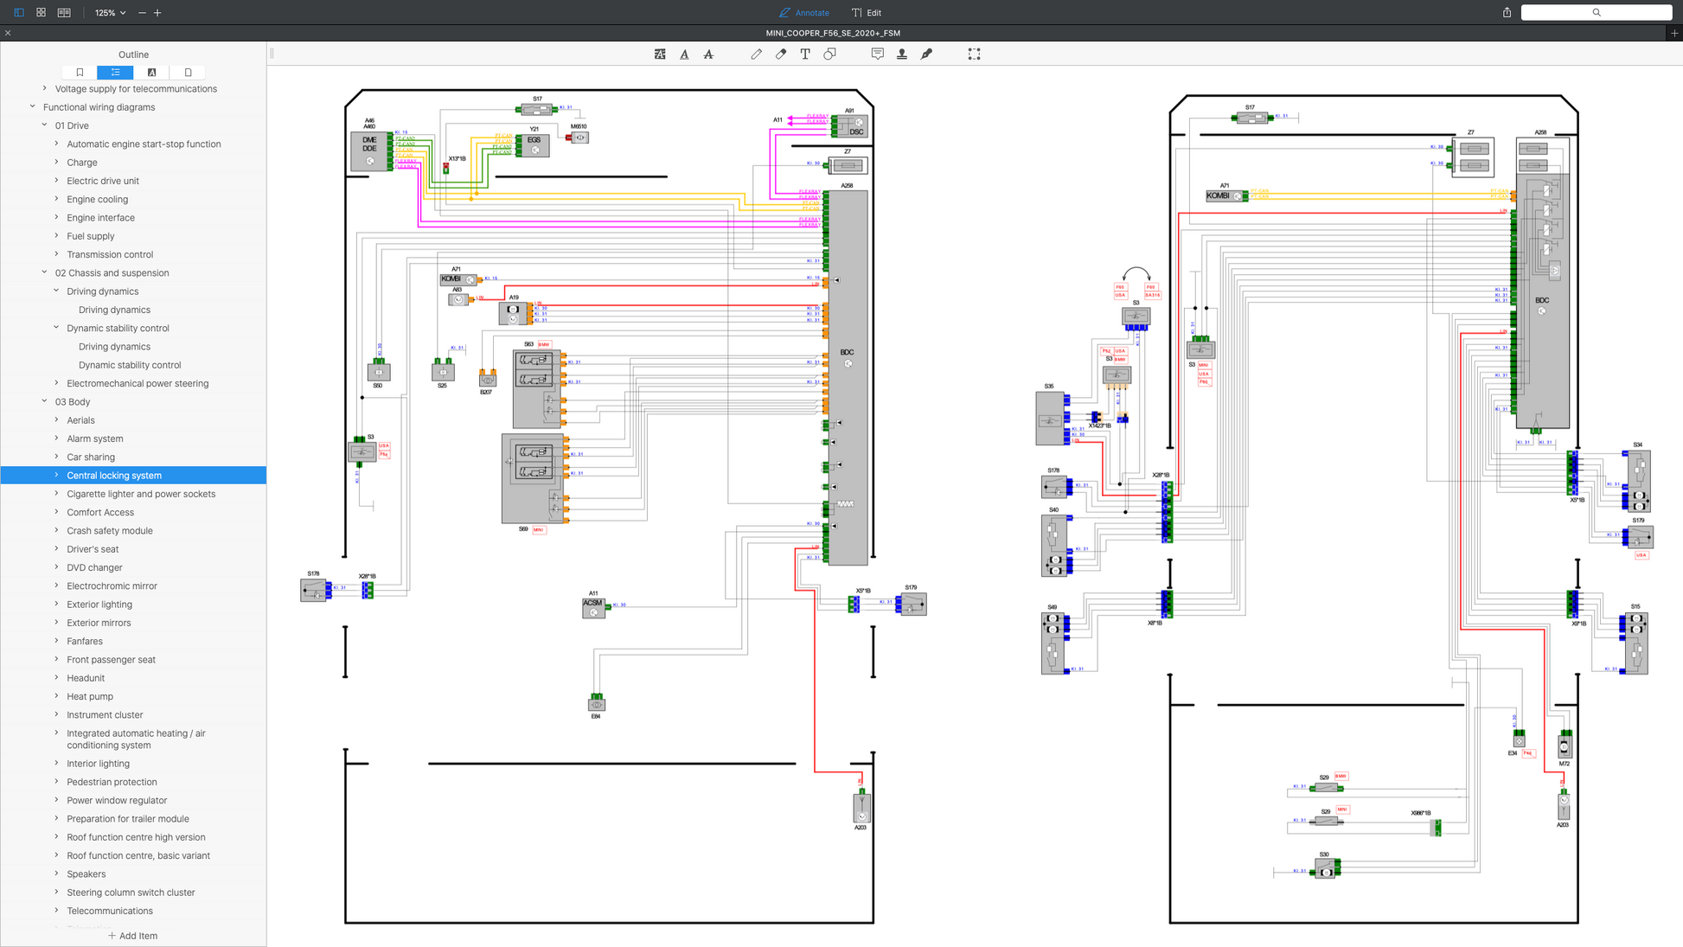Activate the rectangular selection tool
This screenshot has width=1683, height=947.
974,54
